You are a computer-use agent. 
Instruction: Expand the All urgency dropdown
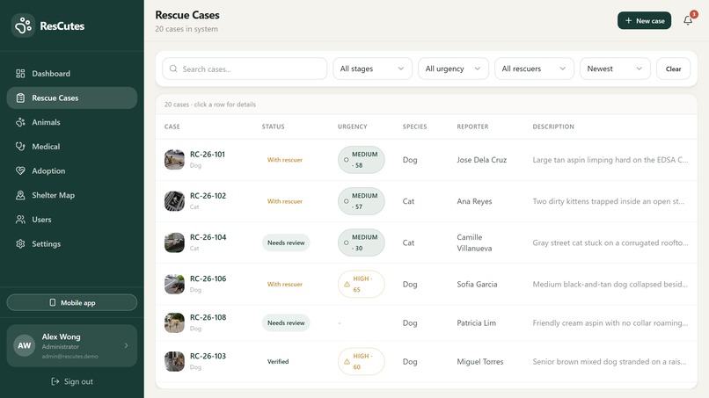point(453,69)
